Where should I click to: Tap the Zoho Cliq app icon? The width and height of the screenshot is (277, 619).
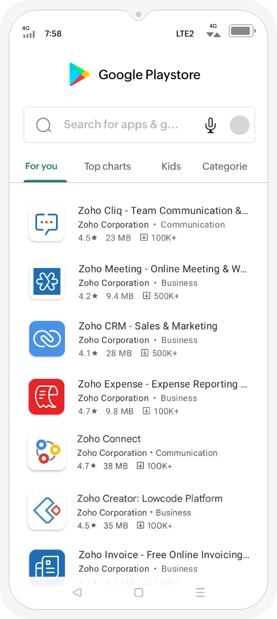point(46,223)
